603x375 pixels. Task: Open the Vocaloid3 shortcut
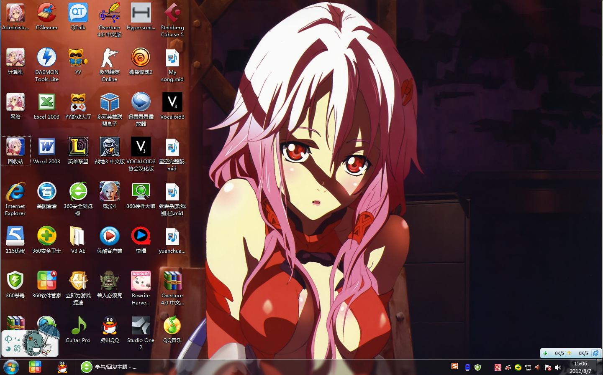point(172,106)
